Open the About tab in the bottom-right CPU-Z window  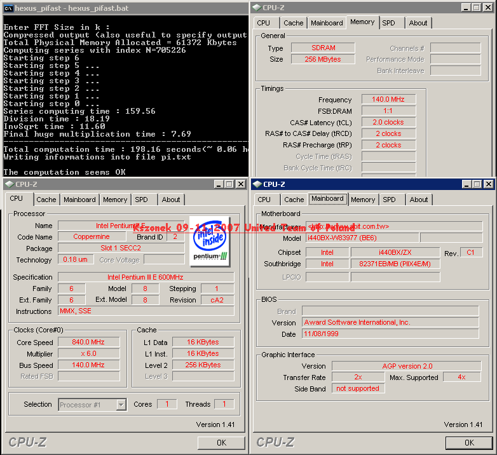click(x=419, y=200)
